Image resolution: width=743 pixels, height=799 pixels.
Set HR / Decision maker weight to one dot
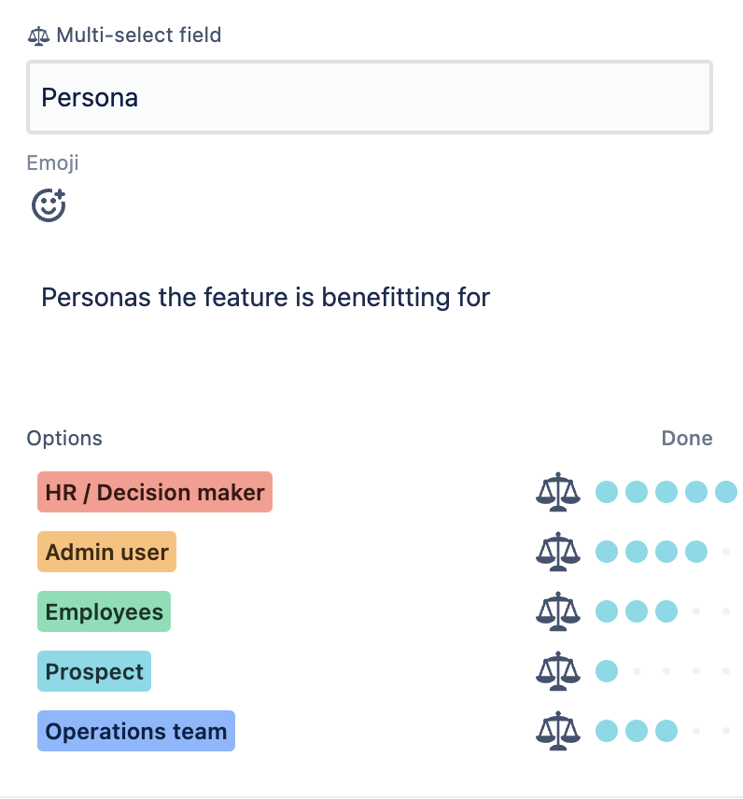tap(607, 492)
